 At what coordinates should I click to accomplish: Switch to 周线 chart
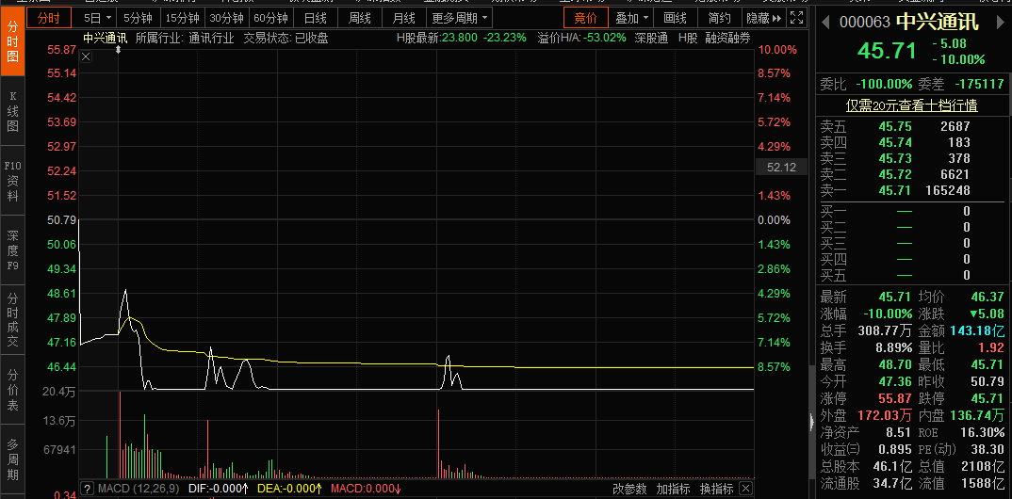click(x=360, y=18)
